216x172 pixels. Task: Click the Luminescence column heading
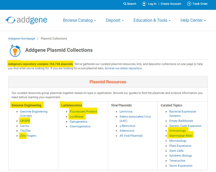(72, 105)
